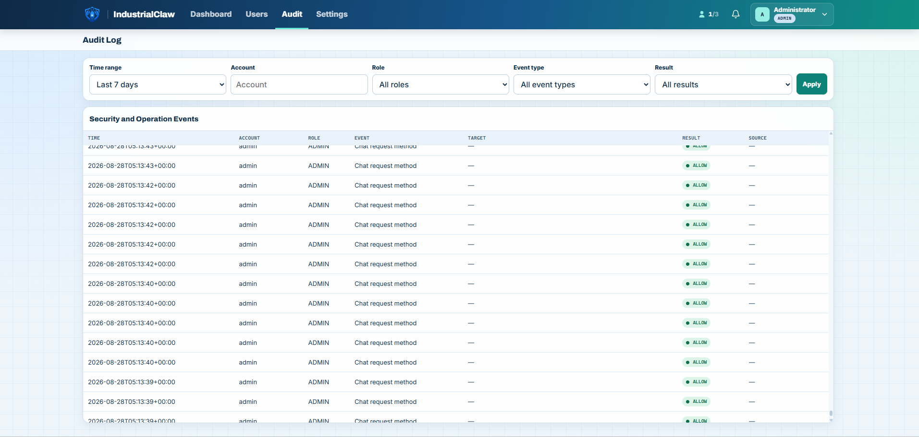This screenshot has height=437, width=919.
Task: Focus the Account filter input field
Action: [299, 84]
